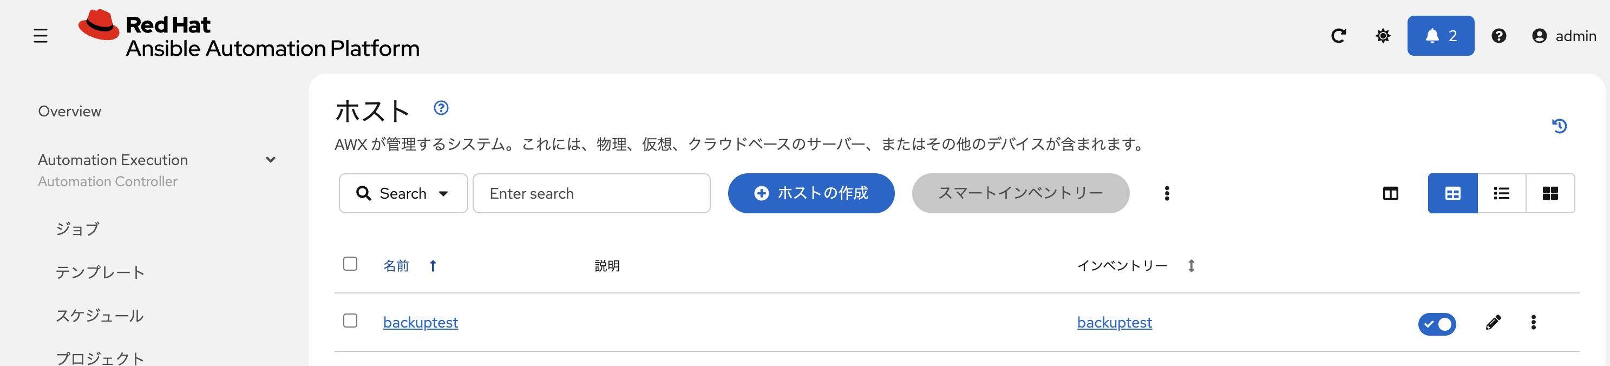The height and width of the screenshot is (366, 1610).
Task: Select テンプレート in the sidebar
Action: point(101,272)
